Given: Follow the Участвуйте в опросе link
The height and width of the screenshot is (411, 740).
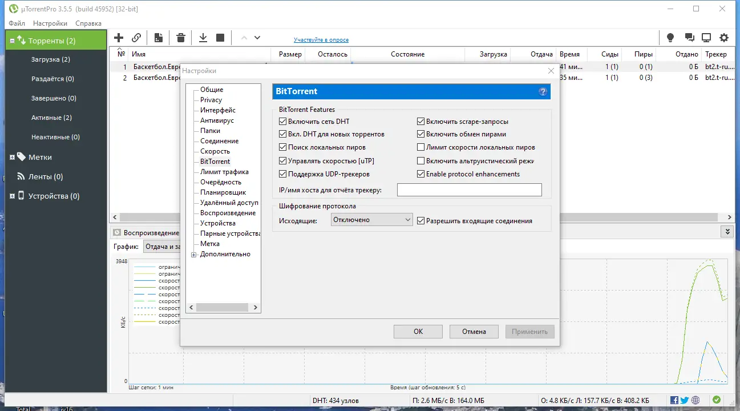Looking at the screenshot, I should (320, 39).
